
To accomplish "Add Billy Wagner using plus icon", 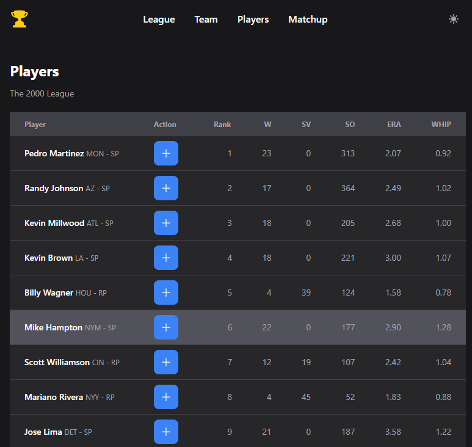I will (165, 293).
